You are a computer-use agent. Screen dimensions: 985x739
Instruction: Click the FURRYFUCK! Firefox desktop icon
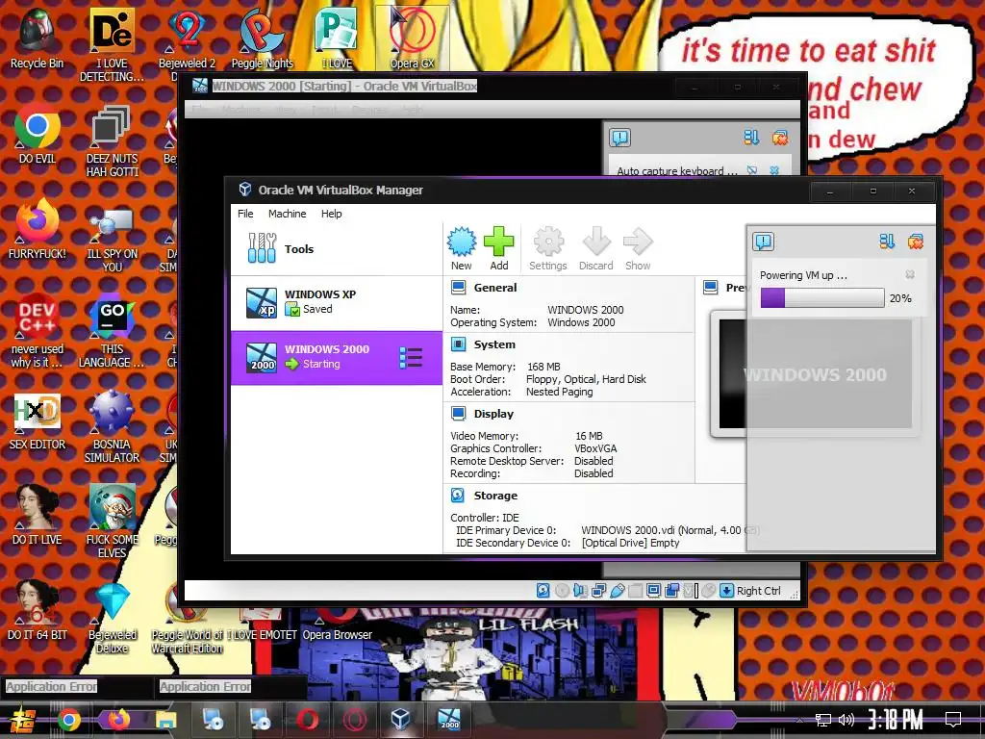click(x=38, y=229)
